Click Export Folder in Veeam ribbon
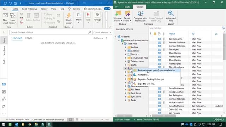This screenshot has width=226, height=127. pos(127,16)
